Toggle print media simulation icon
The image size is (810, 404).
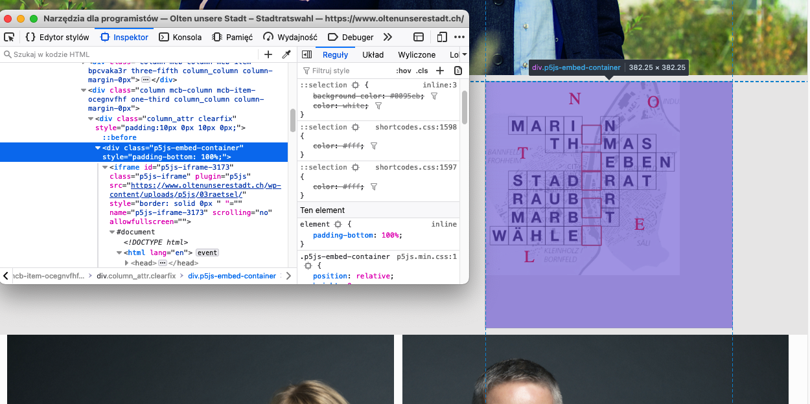pyautogui.click(x=458, y=71)
